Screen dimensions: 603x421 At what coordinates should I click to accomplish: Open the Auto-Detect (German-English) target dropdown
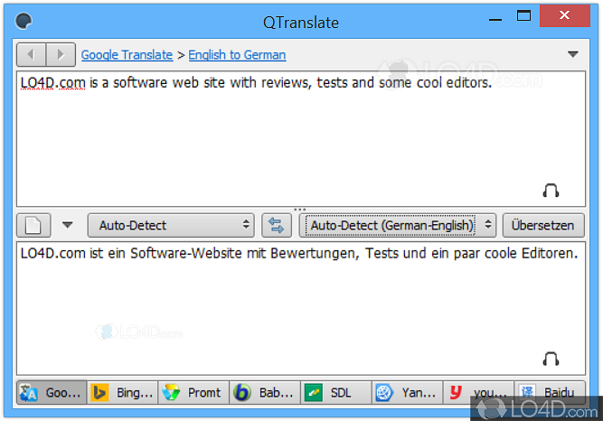pos(397,225)
